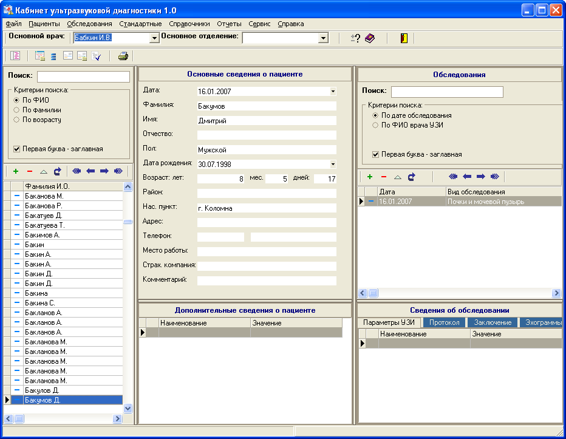Screen dimensions: 566x439
Task: Go to first record in examinations list
Action: [452, 177]
